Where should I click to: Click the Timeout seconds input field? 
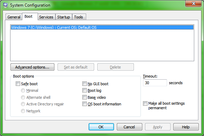(x=155, y=83)
